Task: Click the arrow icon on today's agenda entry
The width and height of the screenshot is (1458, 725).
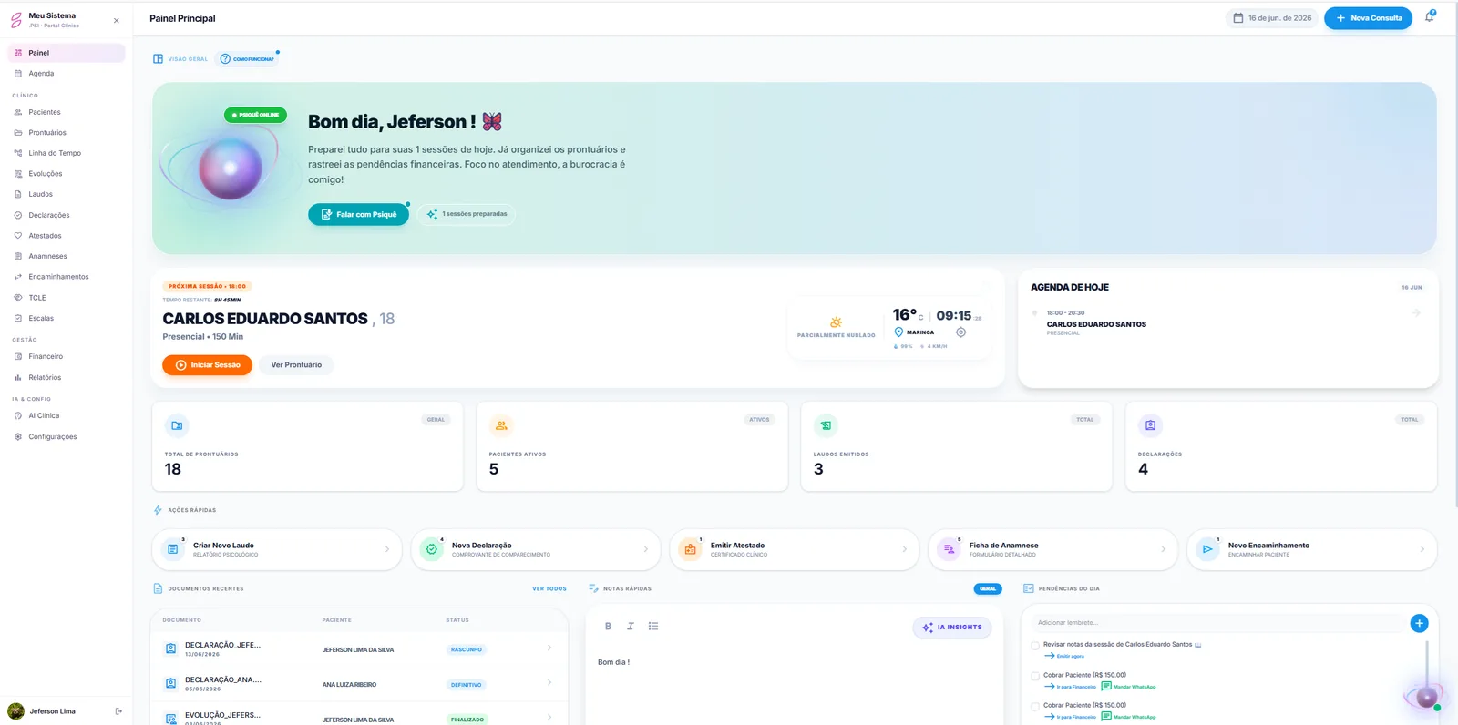Action: (1416, 312)
